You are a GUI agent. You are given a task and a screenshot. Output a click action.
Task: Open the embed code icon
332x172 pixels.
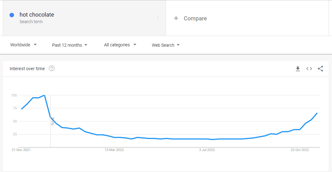(x=309, y=69)
